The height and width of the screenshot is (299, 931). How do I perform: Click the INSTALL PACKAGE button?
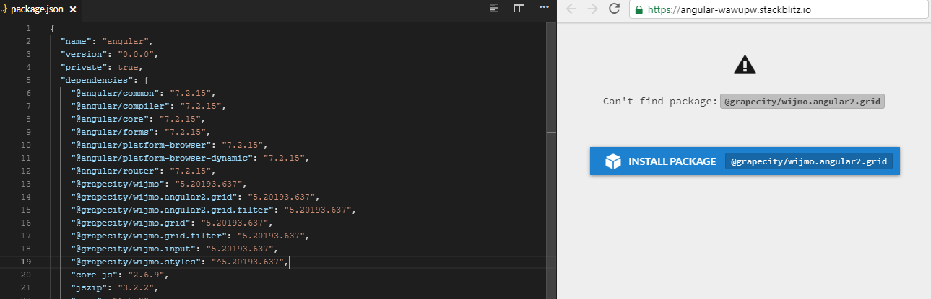[745, 161]
